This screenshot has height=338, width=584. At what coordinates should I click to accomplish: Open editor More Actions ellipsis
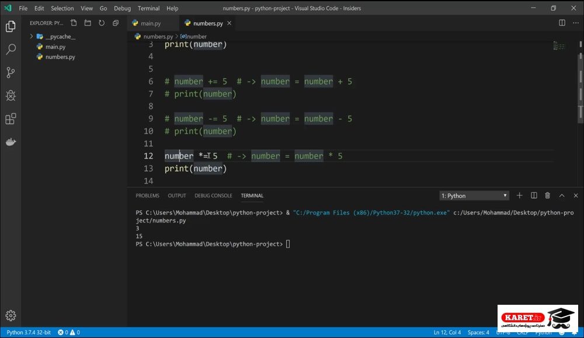pyautogui.click(x=576, y=23)
